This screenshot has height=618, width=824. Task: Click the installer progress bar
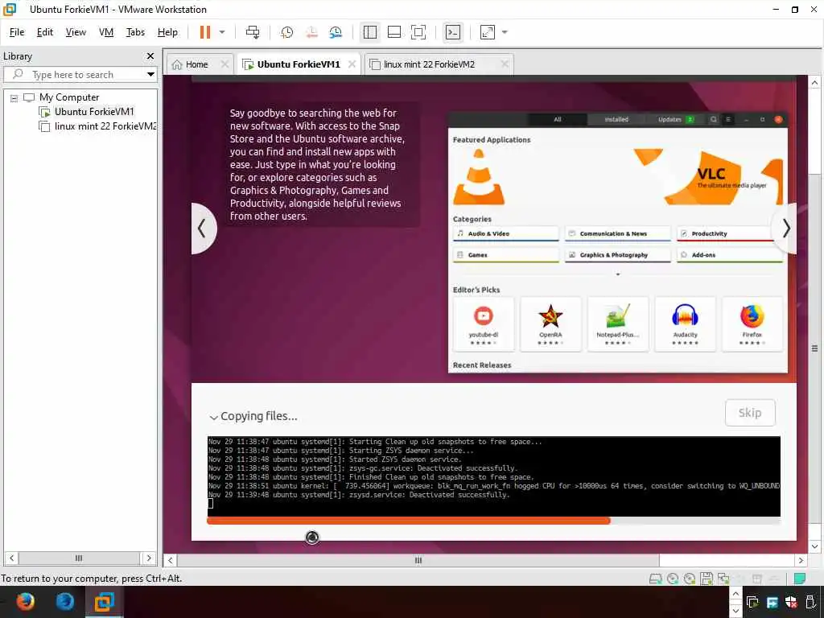493,521
